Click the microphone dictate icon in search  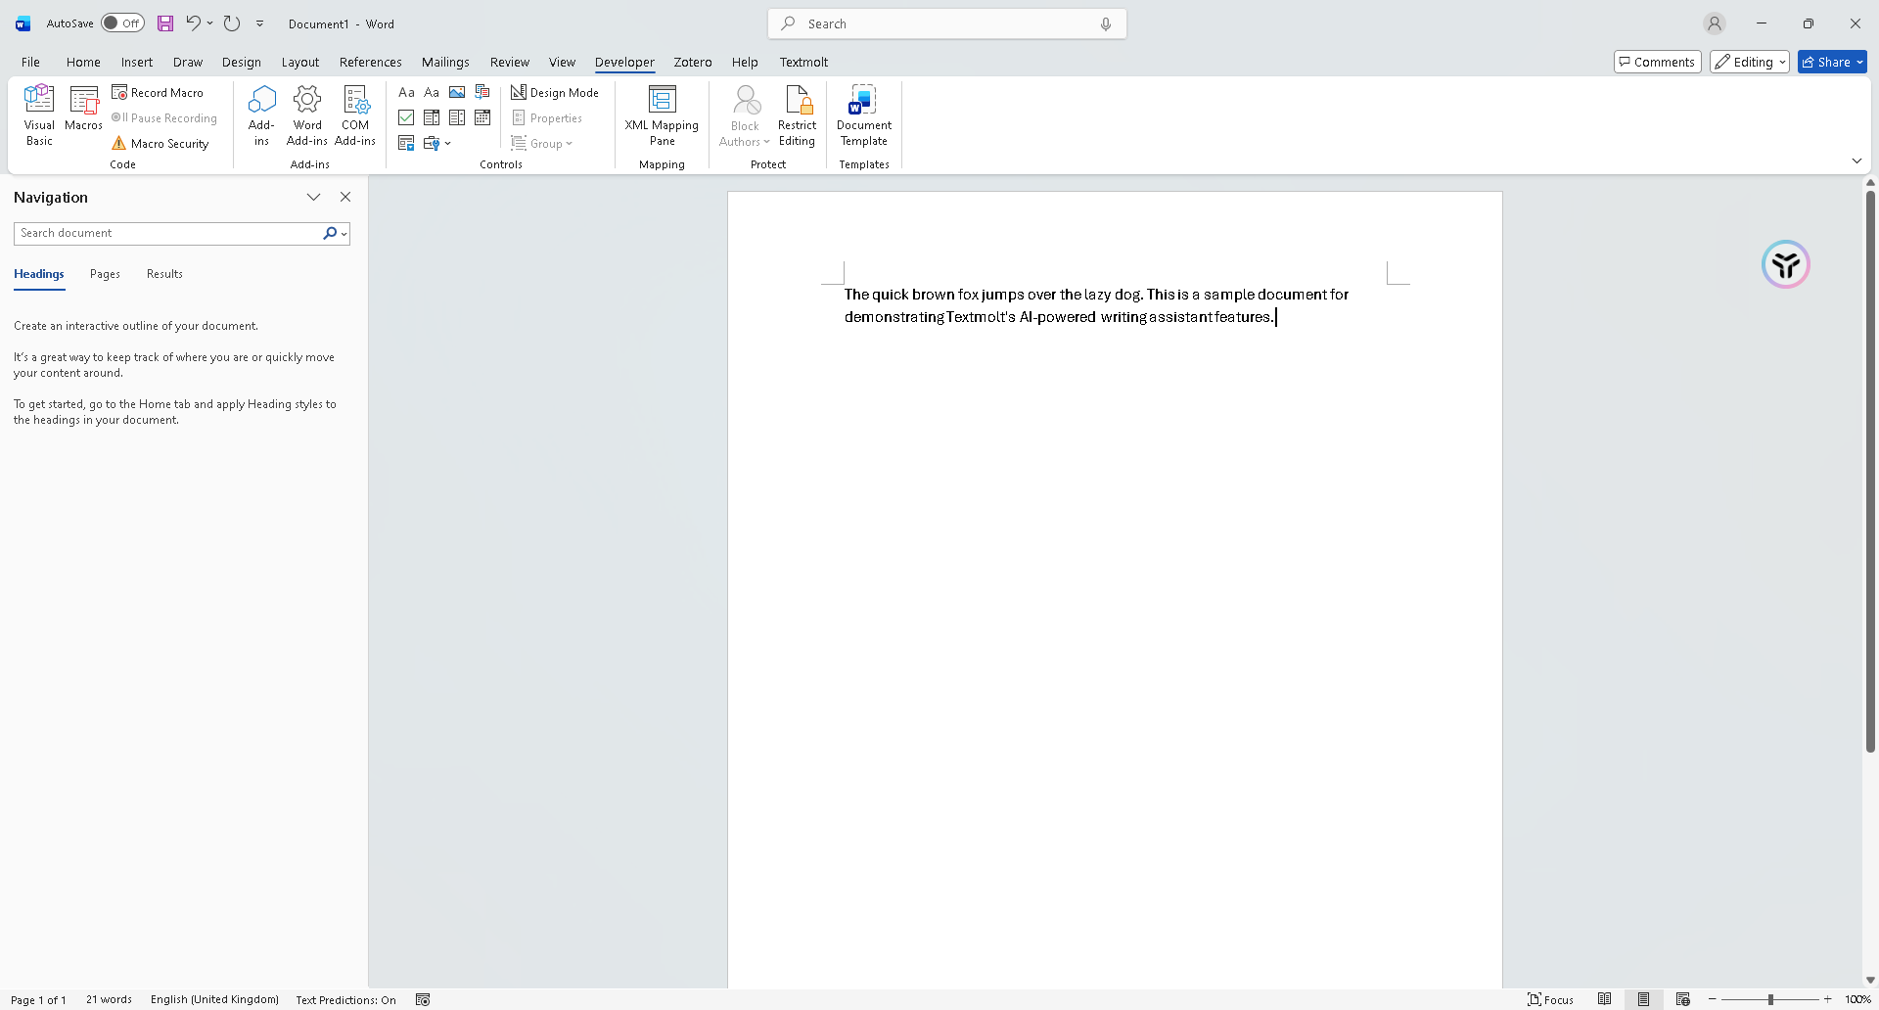pyautogui.click(x=1106, y=23)
